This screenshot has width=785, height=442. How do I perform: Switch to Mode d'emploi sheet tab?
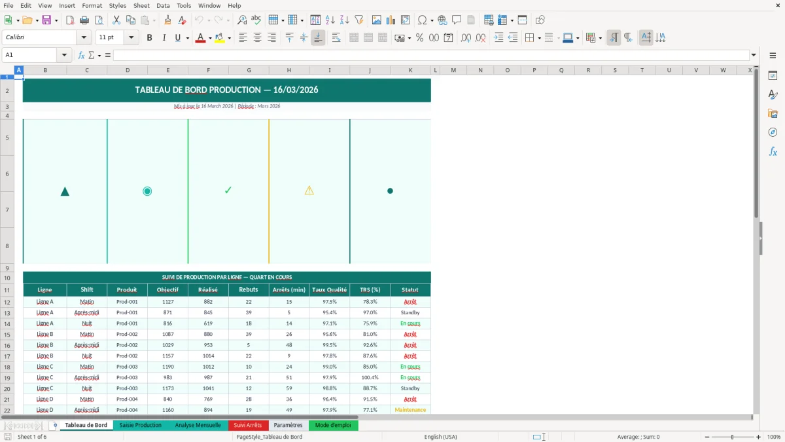pyautogui.click(x=333, y=426)
